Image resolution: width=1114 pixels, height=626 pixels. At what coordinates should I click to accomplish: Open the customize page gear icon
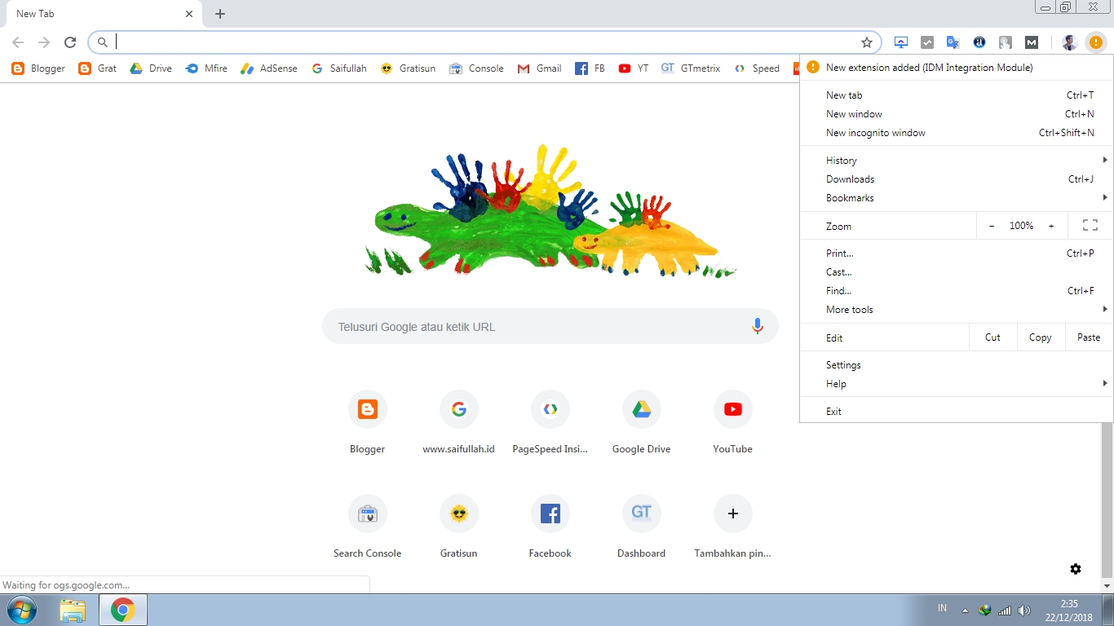[1076, 569]
